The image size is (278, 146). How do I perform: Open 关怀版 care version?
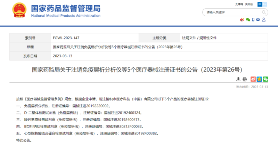pyautogui.click(x=249, y=4)
